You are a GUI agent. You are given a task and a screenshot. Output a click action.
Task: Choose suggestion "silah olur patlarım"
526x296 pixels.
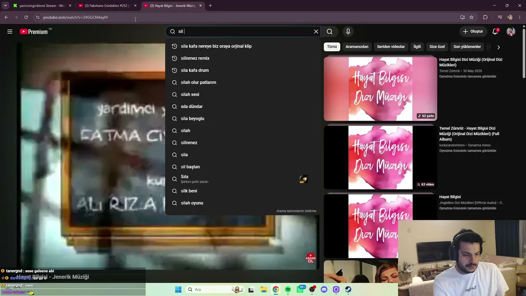(243, 82)
